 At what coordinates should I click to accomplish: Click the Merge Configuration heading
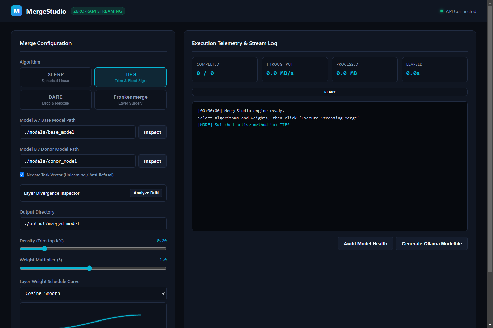[46, 43]
